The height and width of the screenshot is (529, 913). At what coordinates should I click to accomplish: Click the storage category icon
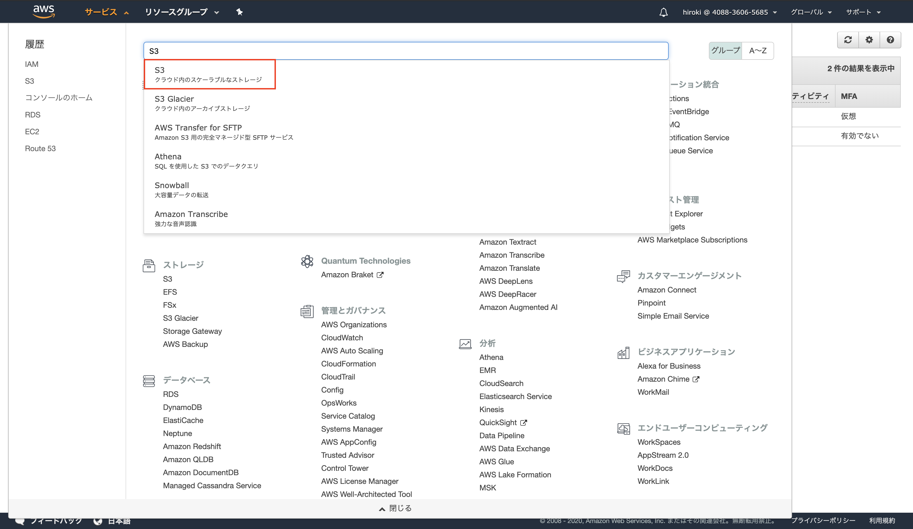(x=149, y=266)
